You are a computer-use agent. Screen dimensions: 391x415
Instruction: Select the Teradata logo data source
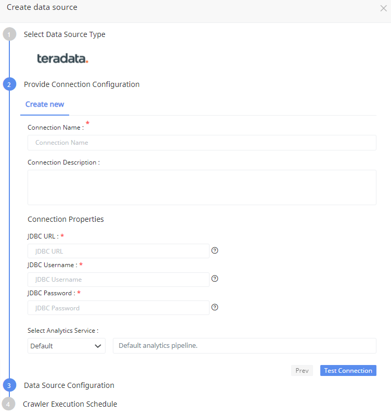tap(62, 59)
